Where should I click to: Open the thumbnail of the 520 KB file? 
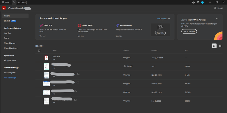47,93
